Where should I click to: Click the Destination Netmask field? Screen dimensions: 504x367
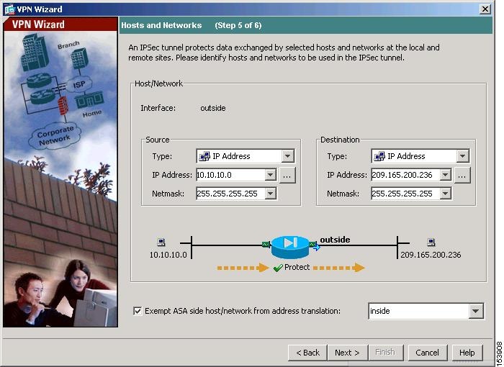(x=405, y=194)
